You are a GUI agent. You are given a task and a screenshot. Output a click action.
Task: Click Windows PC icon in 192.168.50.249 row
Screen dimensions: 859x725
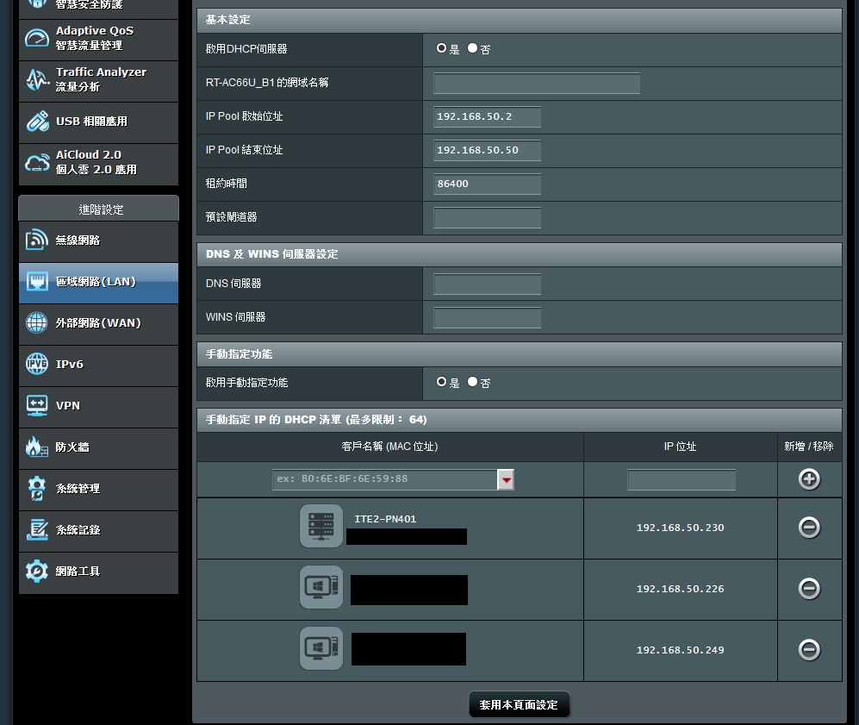(321, 649)
